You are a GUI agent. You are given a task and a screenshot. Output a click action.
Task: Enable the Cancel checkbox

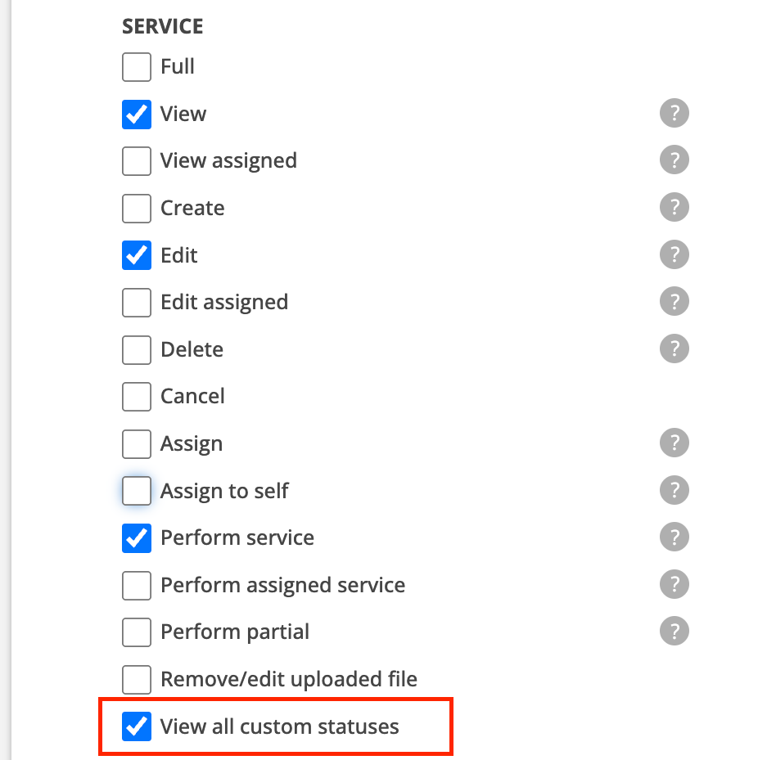(x=137, y=397)
